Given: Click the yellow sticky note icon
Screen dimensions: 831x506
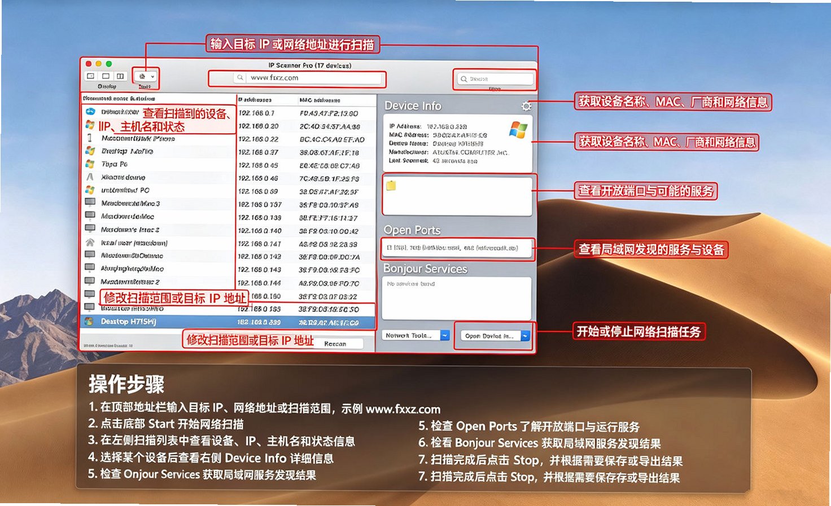Looking at the screenshot, I should pyautogui.click(x=391, y=186).
